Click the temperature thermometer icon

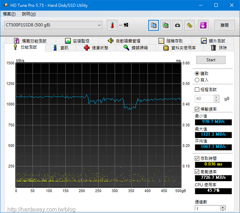tap(112, 25)
